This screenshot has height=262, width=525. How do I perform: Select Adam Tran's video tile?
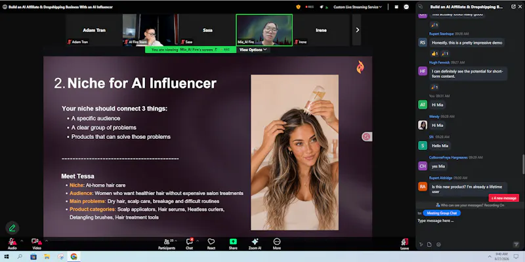pyautogui.click(x=94, y=29)
